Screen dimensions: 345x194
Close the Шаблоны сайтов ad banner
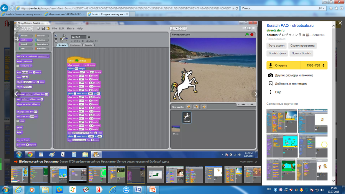coord(256,162)
